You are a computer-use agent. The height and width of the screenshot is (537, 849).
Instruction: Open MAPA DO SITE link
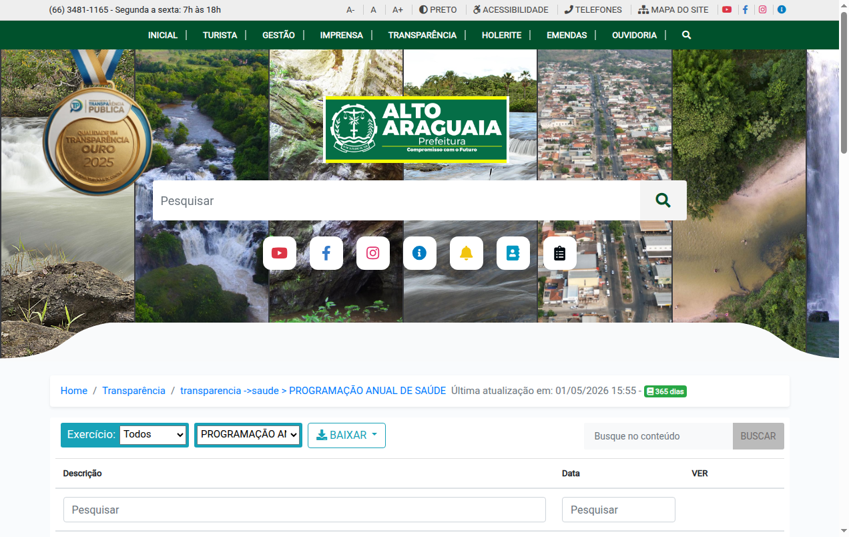(x=673, y=10)
